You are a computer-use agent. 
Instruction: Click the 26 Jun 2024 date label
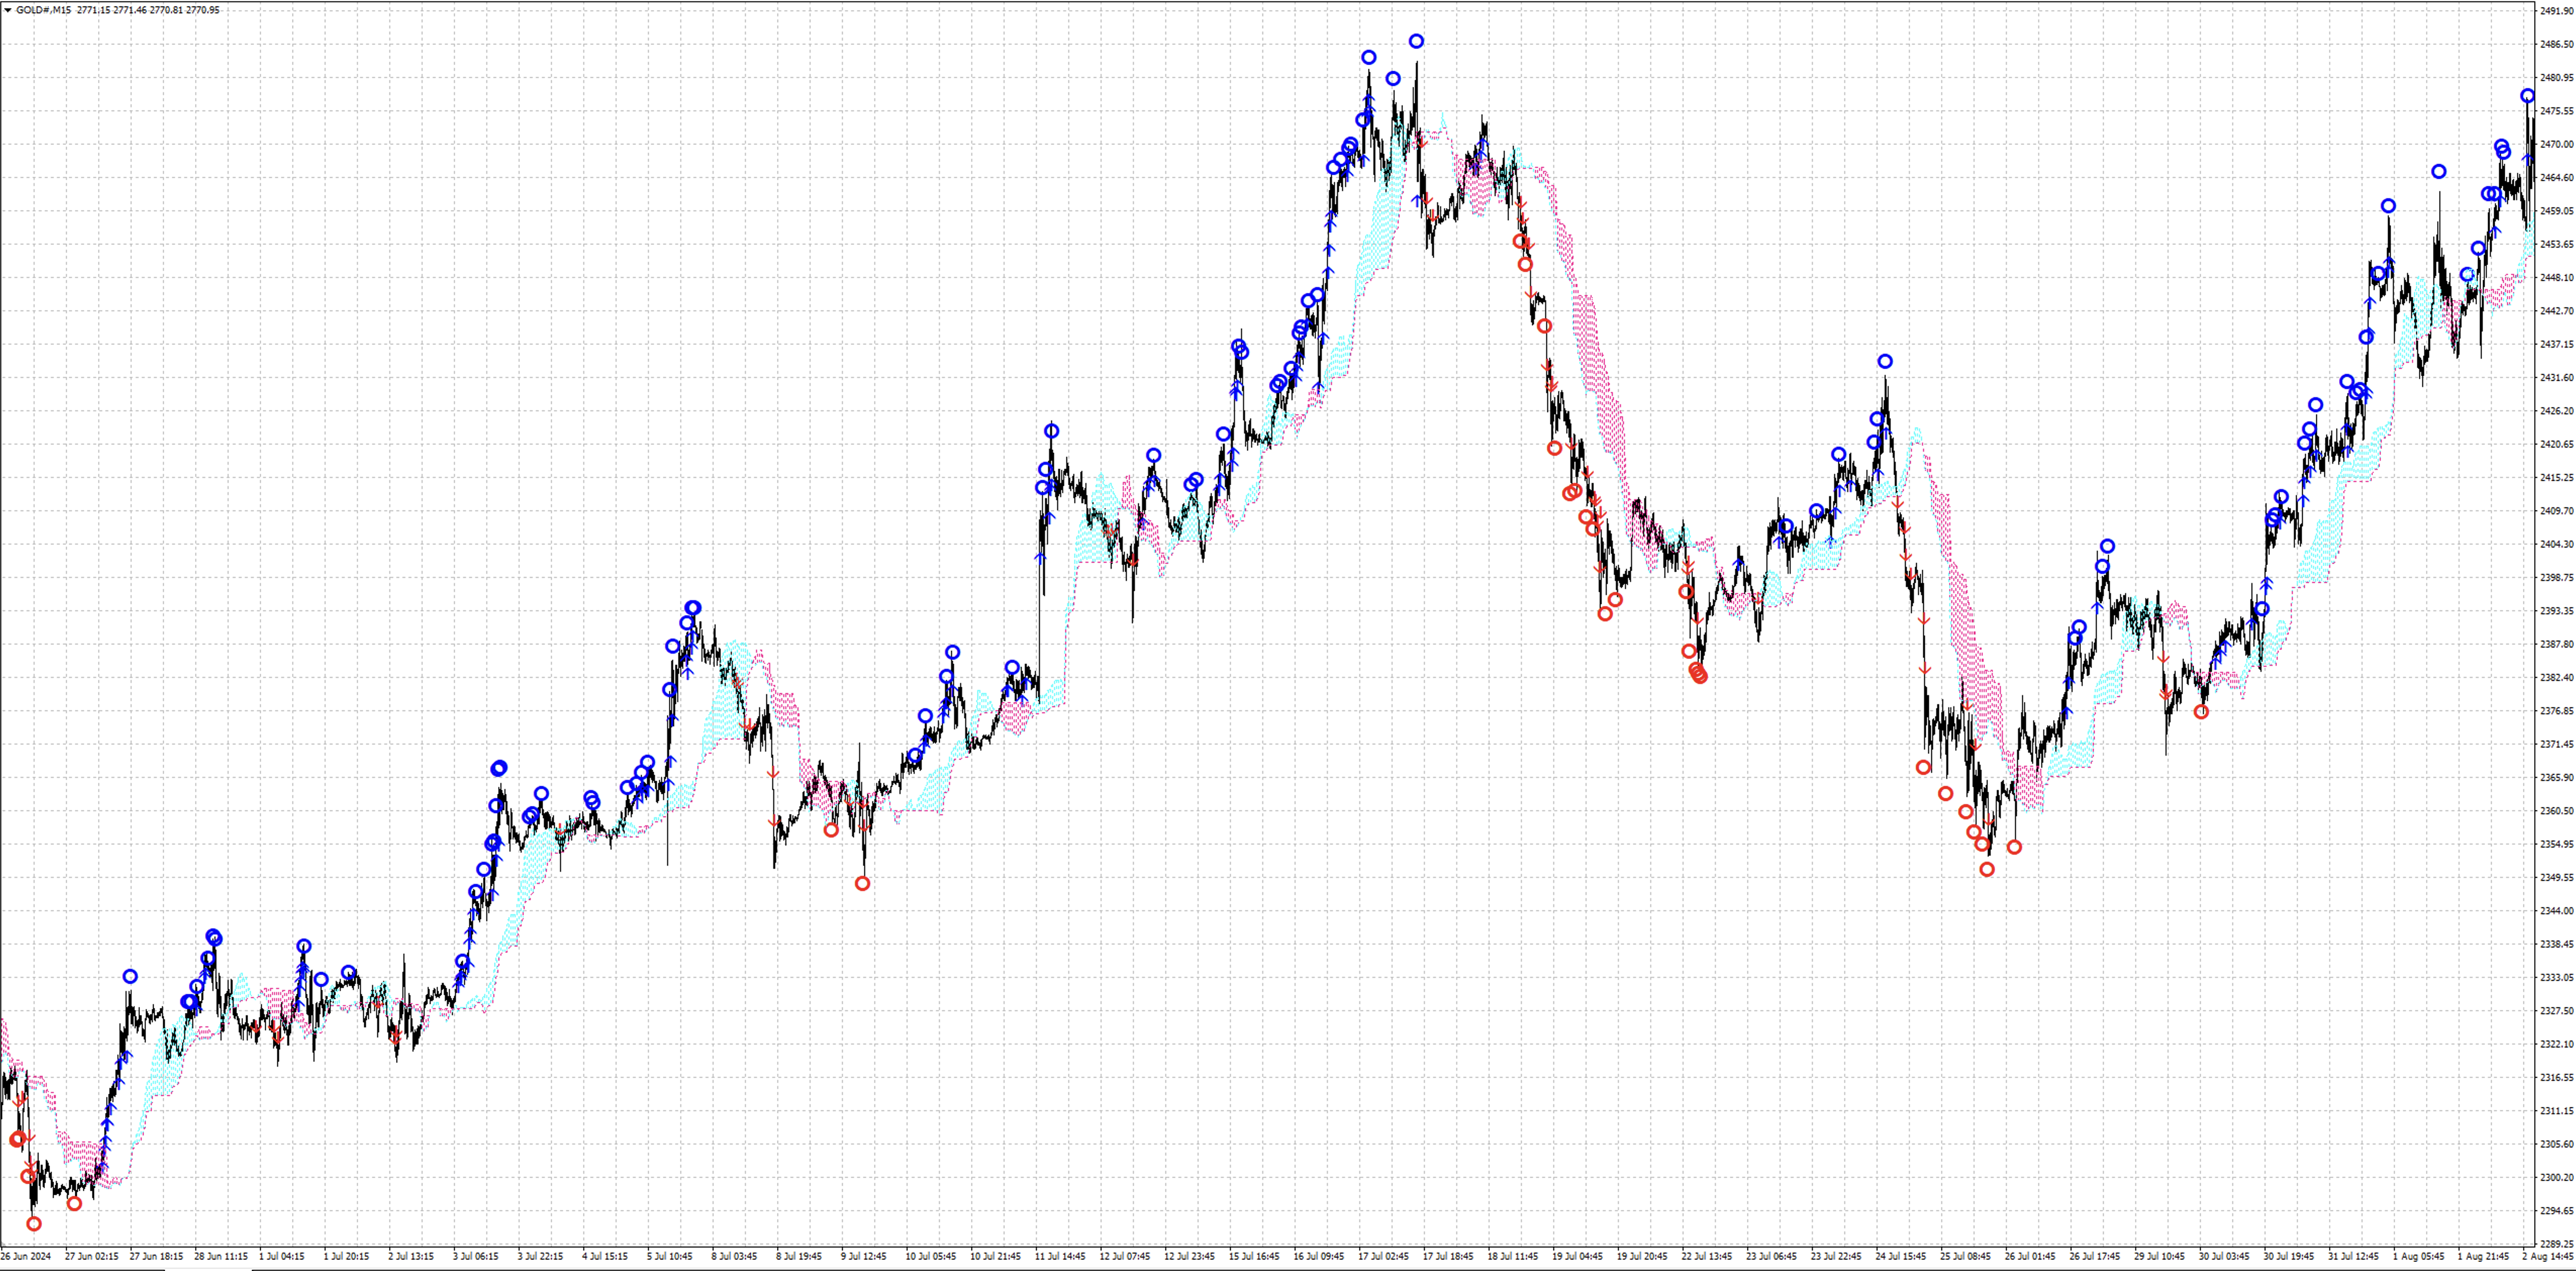(x=26, y=1256)
